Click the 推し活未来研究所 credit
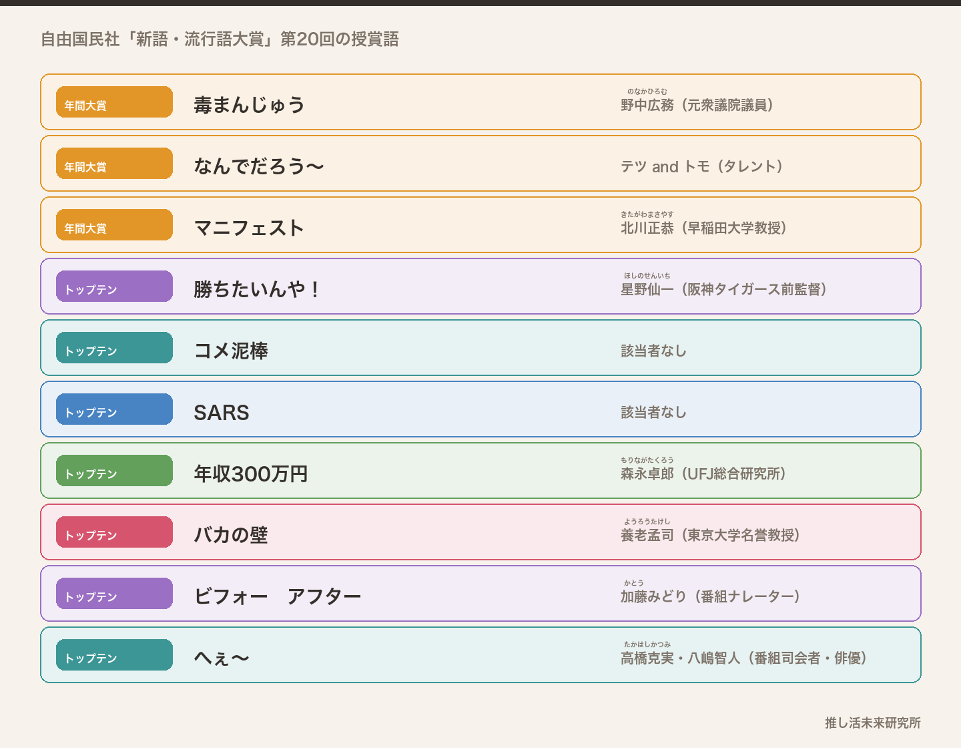 (873, 723)
